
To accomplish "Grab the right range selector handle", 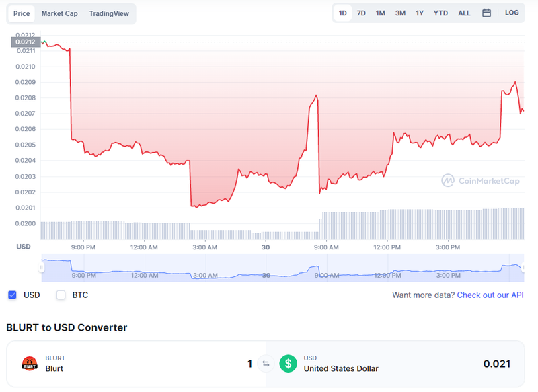I will 524,267.
